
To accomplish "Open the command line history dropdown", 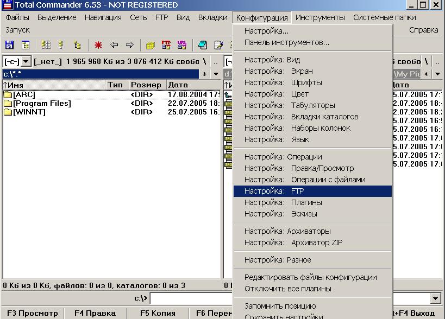I will [435, 299].
